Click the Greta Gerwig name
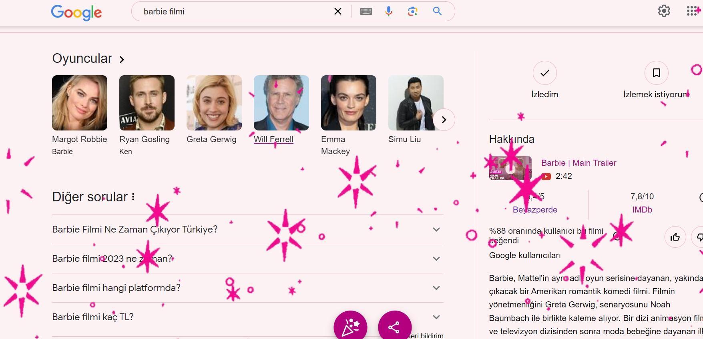 pyautogui.click(x=211, y=139)
